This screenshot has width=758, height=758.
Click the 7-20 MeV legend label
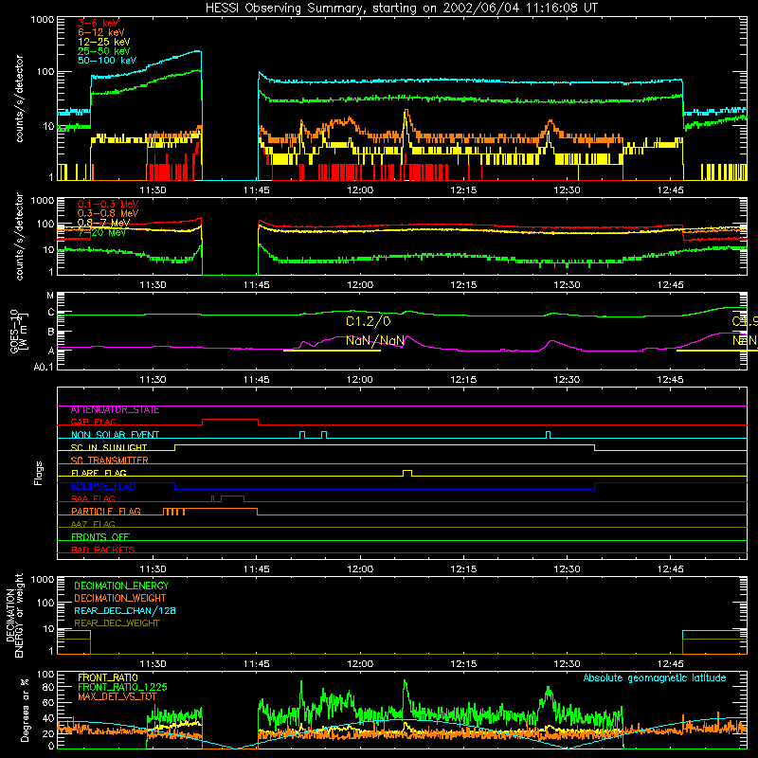[101, 232]
